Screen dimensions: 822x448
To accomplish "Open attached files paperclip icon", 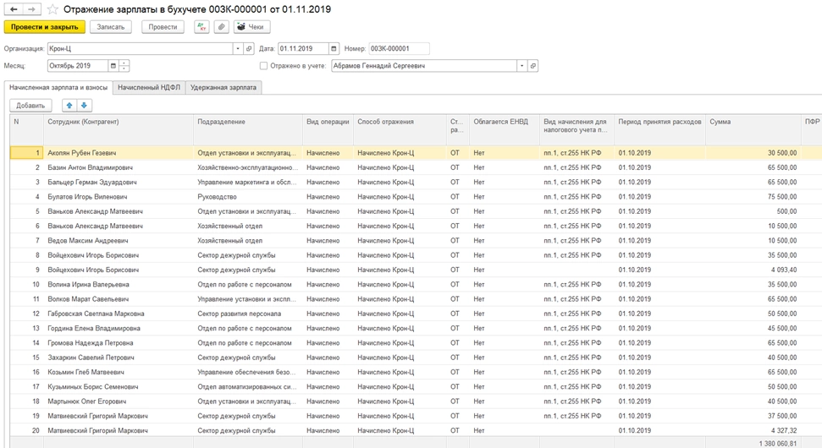I will pyautogui.click(x=221, y=27).
